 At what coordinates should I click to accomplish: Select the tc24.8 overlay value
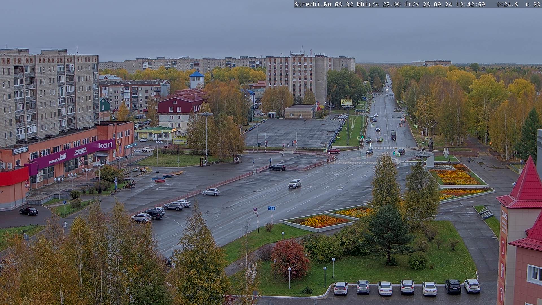click(507, 5)
